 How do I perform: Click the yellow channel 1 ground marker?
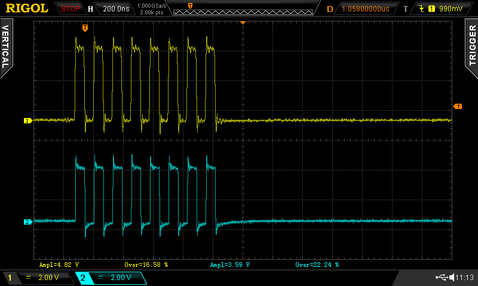tap(27, 121)
